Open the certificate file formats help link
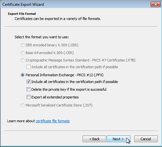Screen dimensions: 162x147 pyautogui.click(x=53, y=121)
